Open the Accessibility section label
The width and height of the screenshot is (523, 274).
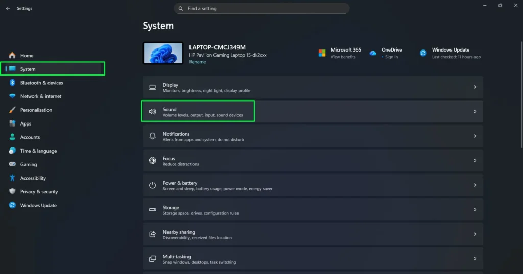(x=33, y=178)
